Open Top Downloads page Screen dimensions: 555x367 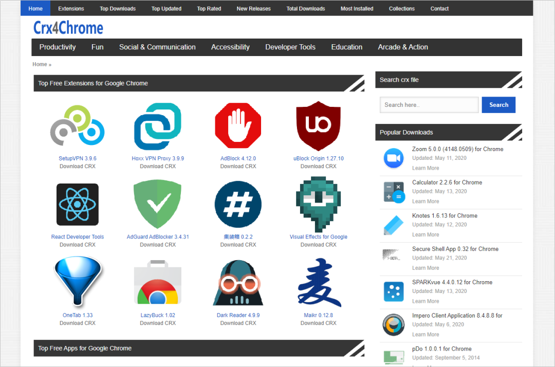[118, 9]
